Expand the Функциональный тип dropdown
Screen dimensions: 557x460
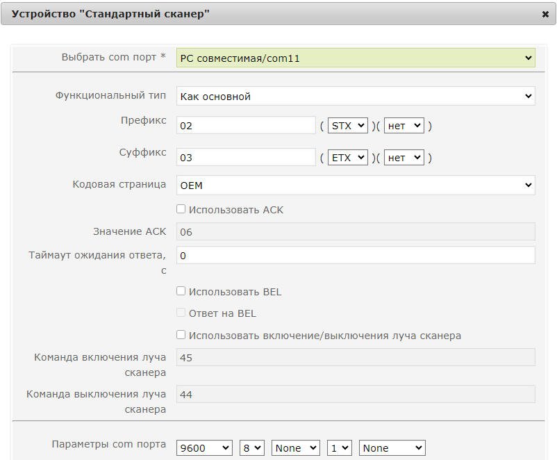356,96
